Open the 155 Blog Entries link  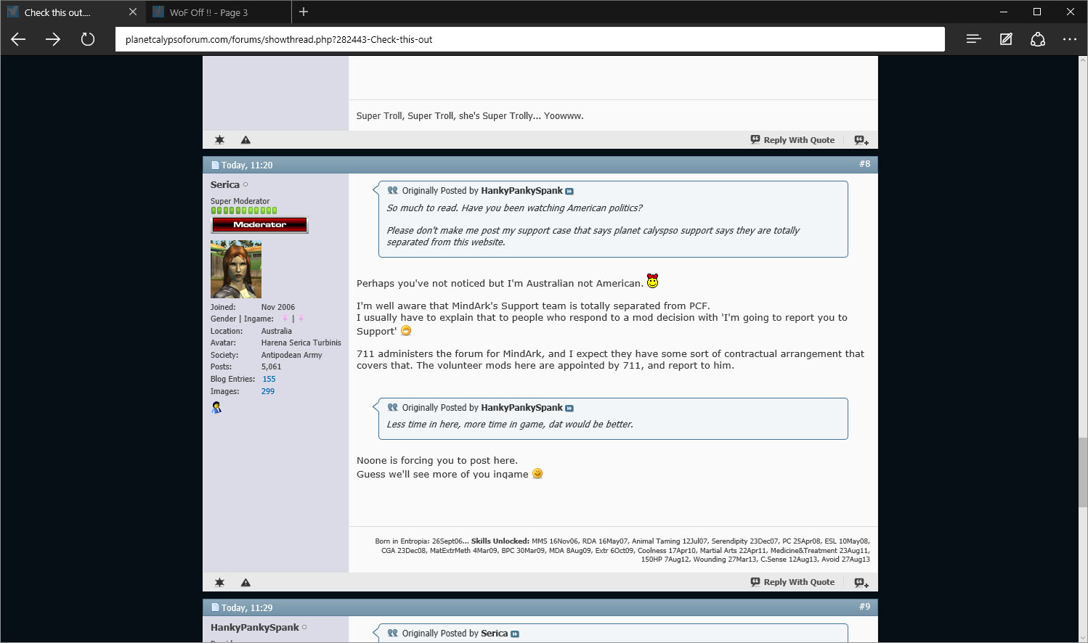(269, 379)
